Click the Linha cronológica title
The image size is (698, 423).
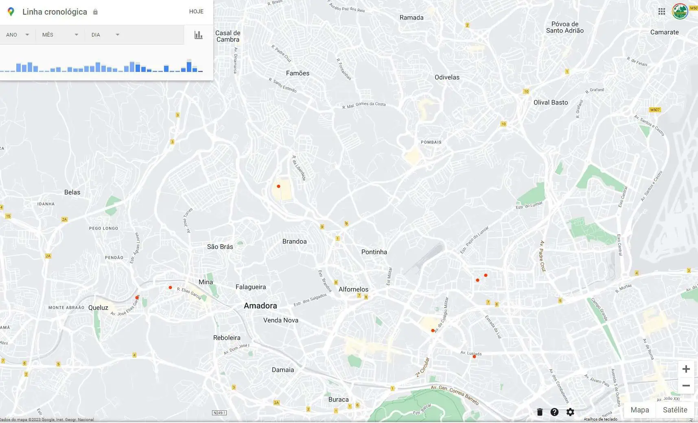[55, 12]
